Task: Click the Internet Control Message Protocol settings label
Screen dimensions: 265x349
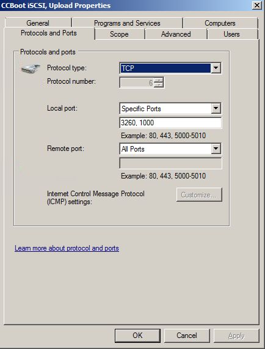Action: tap(96, 197)
